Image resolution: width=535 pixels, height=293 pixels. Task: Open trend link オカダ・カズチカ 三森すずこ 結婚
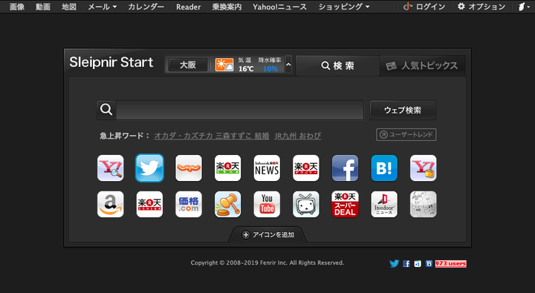212,136
